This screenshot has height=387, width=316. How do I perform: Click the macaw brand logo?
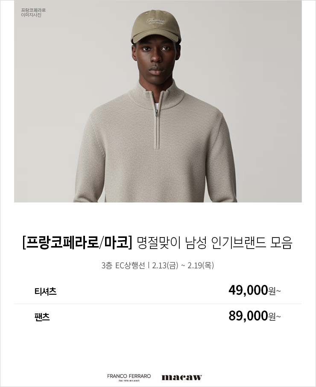tap(181, 377)
